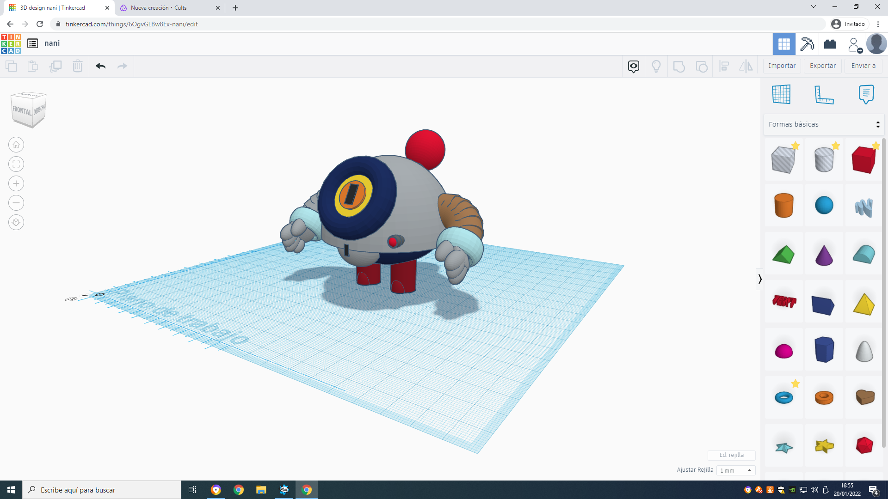Viewport: 888px width, 499px height.
Task: Select the red box shape thumbnail
Action: (x=863, y=159)
